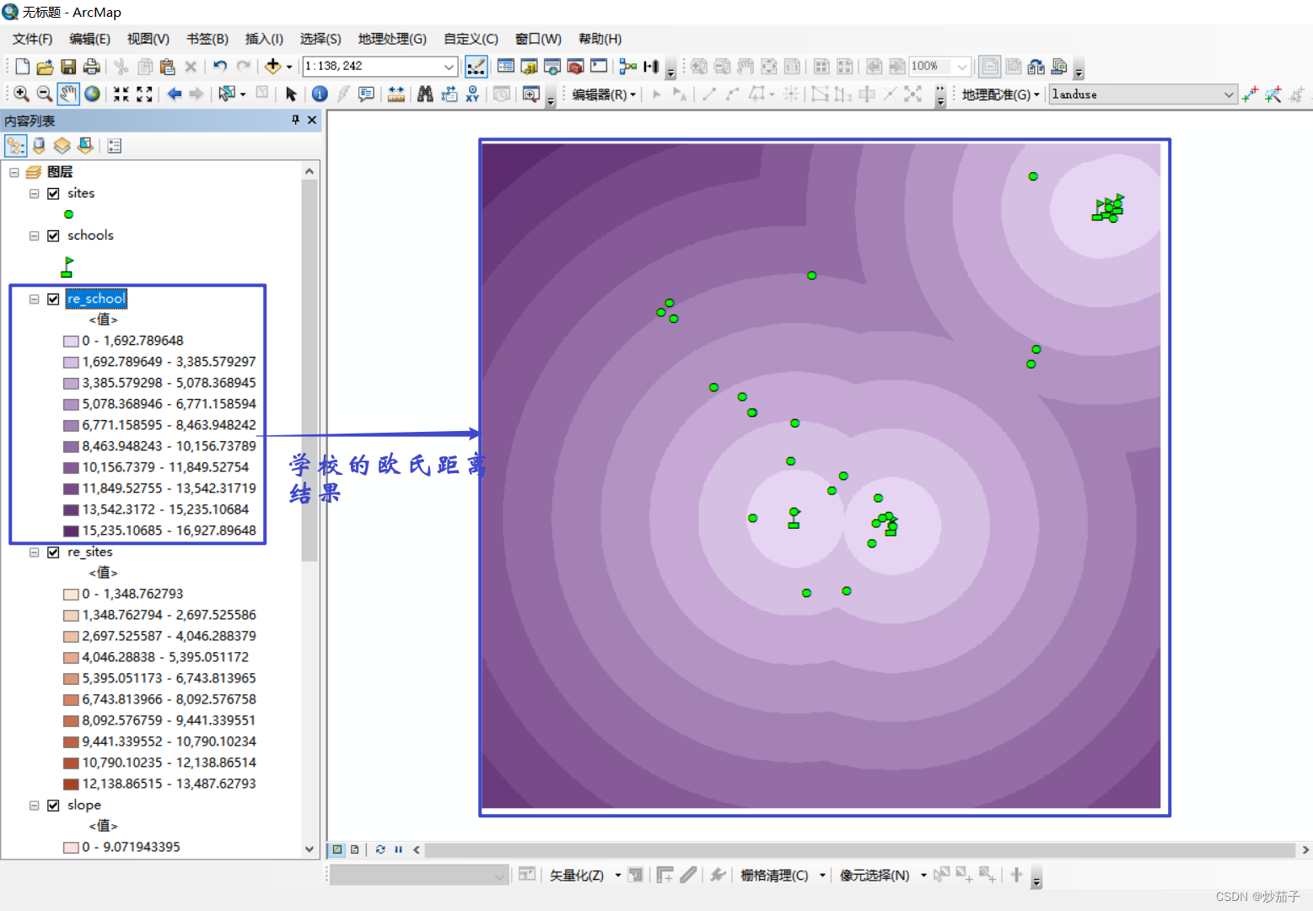The width and height of the screenshot is (1313, 911).
Task: Toggle visibility of schools layer
Action: pyautogui.click(x=53, y=235)
